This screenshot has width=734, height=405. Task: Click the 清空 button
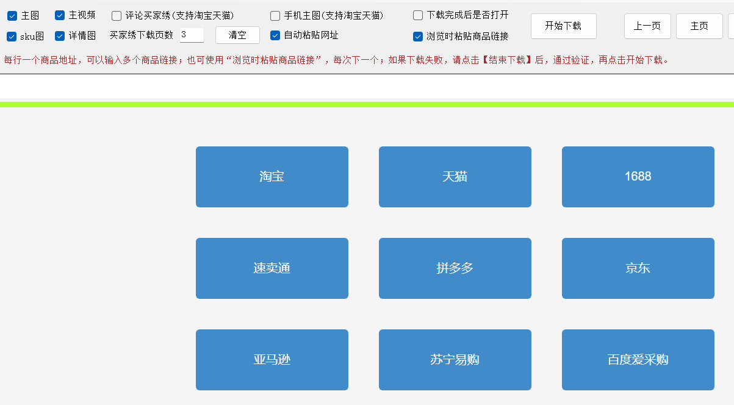coord(237,35)
